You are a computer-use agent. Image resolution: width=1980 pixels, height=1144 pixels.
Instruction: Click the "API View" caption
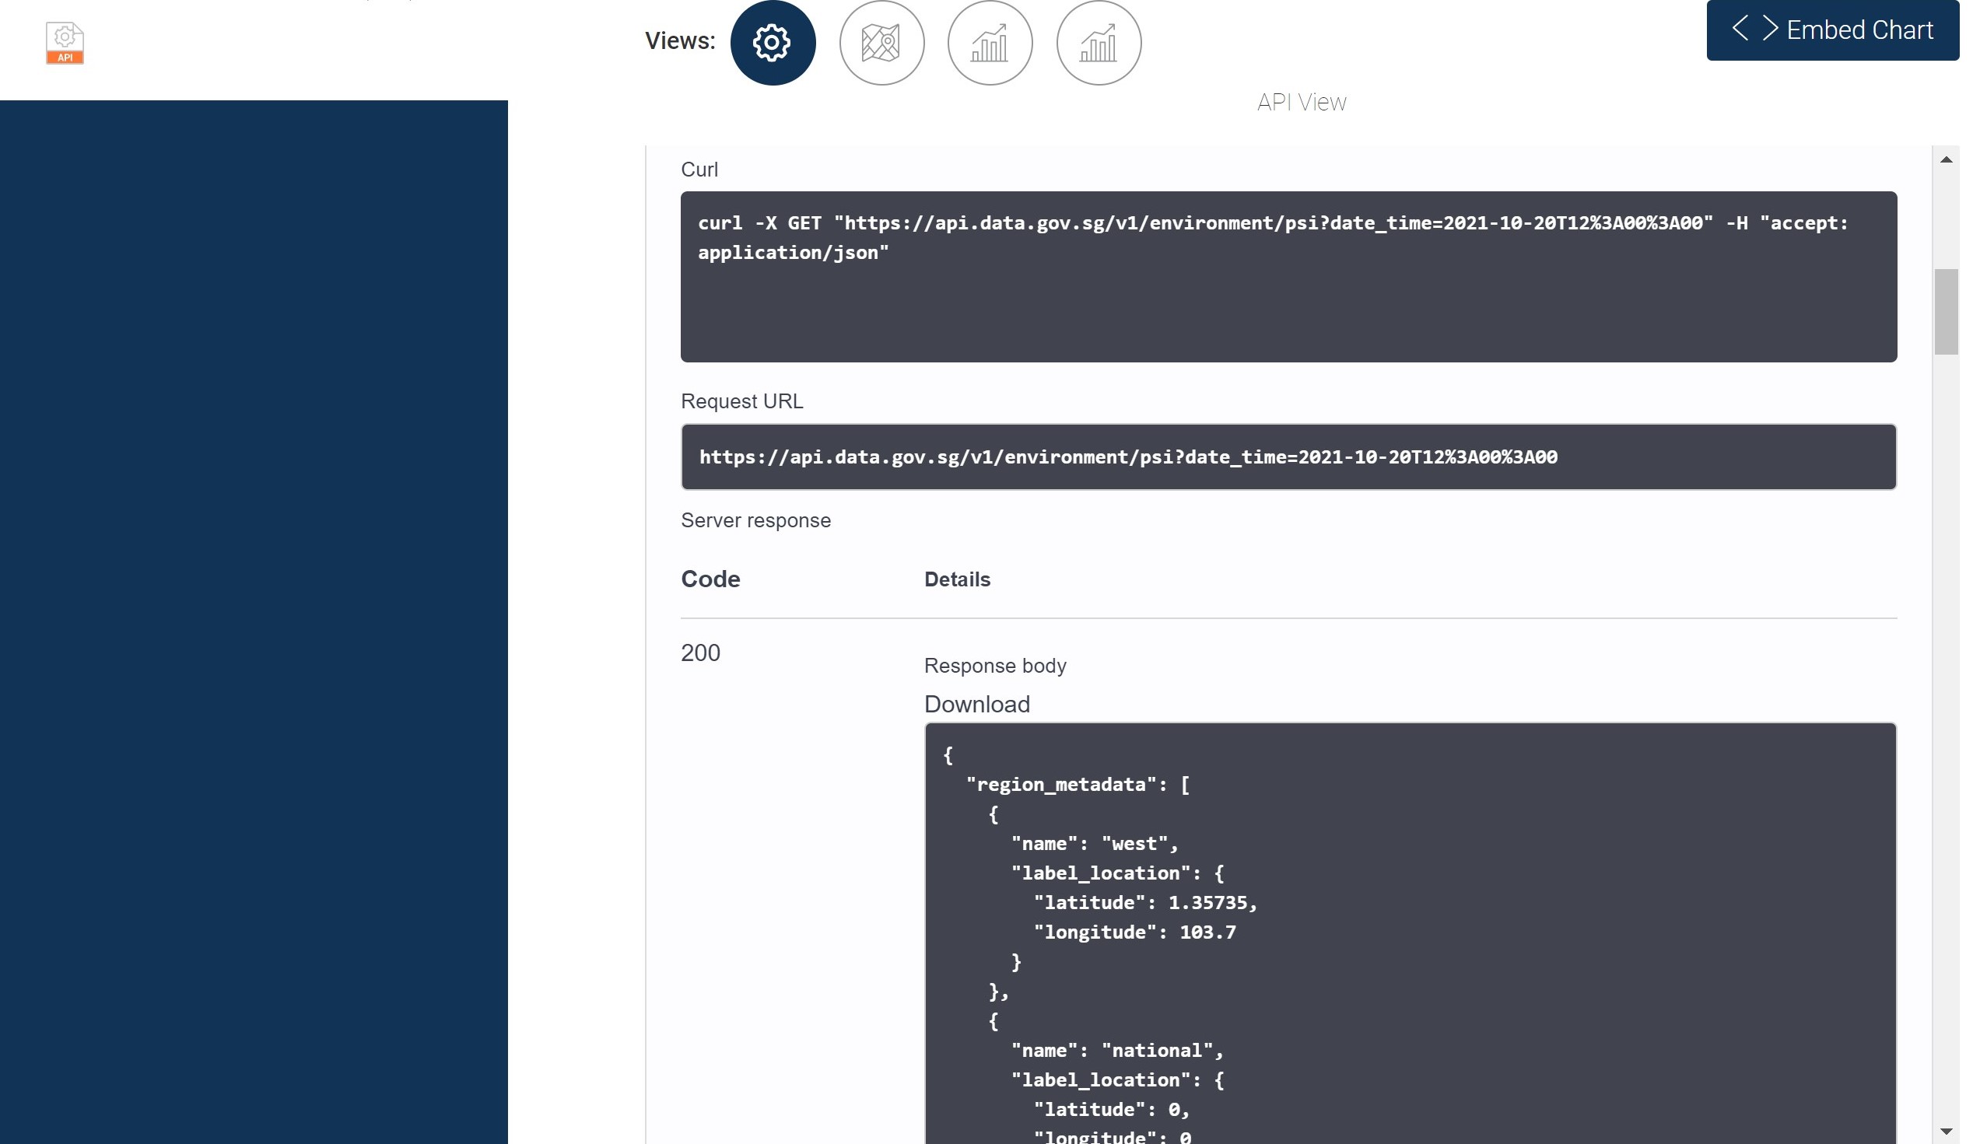click(1301, 102)
